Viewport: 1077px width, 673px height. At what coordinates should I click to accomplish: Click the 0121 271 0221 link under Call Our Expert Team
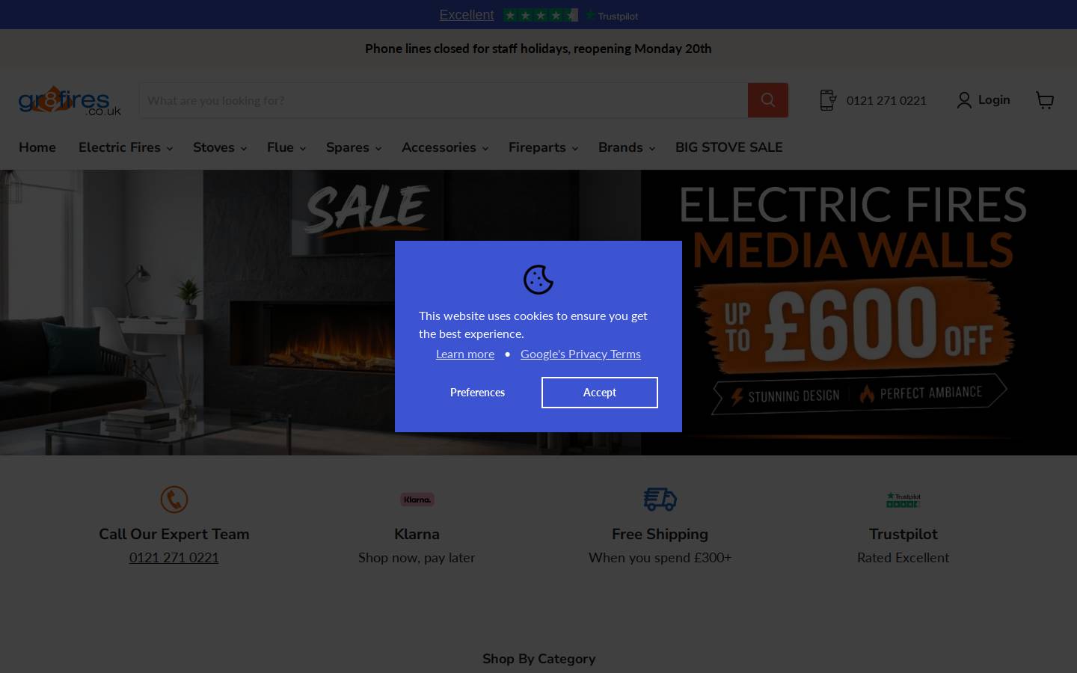[174, 558]
